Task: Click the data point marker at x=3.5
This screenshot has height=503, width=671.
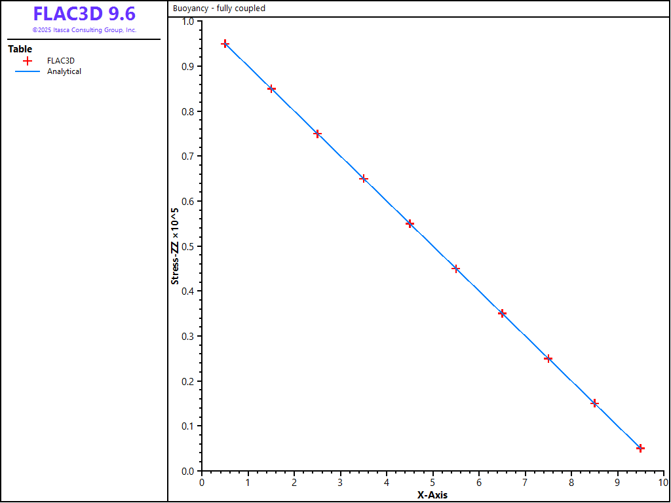Action: (364, 179)
